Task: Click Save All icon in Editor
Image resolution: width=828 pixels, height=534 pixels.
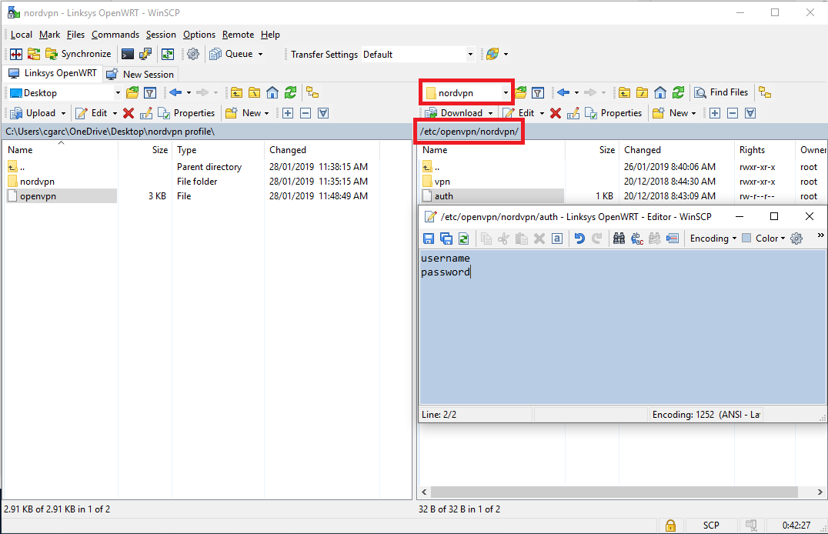Action: pos(446,239)
